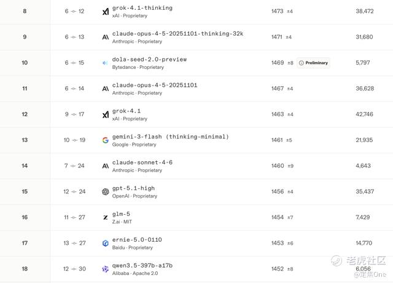This screenshot has height=283, width=393.
Task: Open the grok-4.1-thinking model link
Action: 142,8
